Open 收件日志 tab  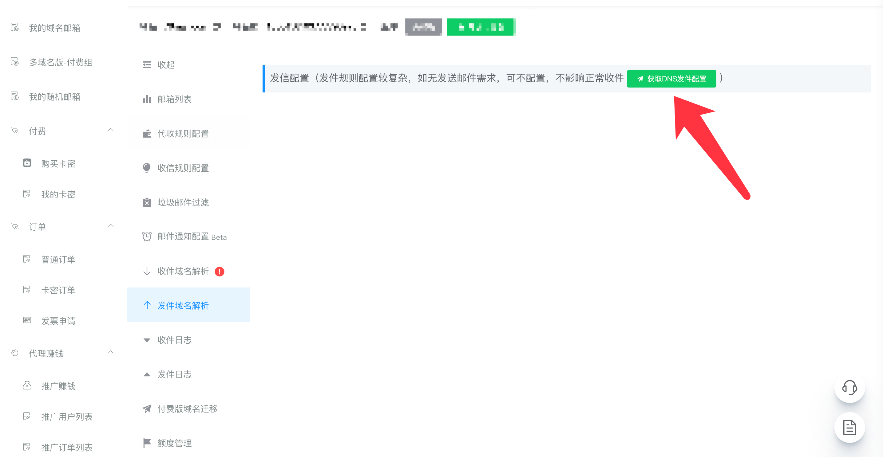(188, 340)
